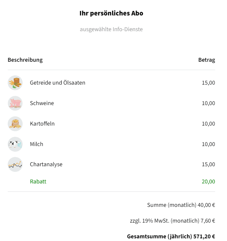Screen dimensions: 227x241
Task: Select the Chartanalyse service label
Action: pyautogui.click(x=46, y=164)
